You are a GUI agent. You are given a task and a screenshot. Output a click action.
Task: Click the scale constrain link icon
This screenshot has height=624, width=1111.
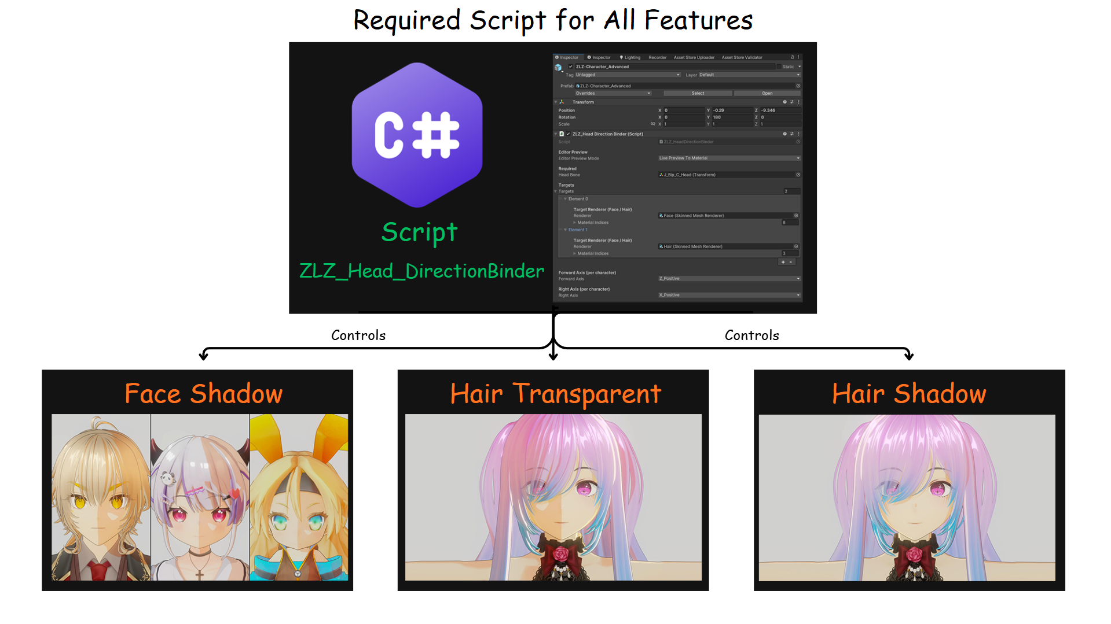pyautogui.click(x=652, y=124)
